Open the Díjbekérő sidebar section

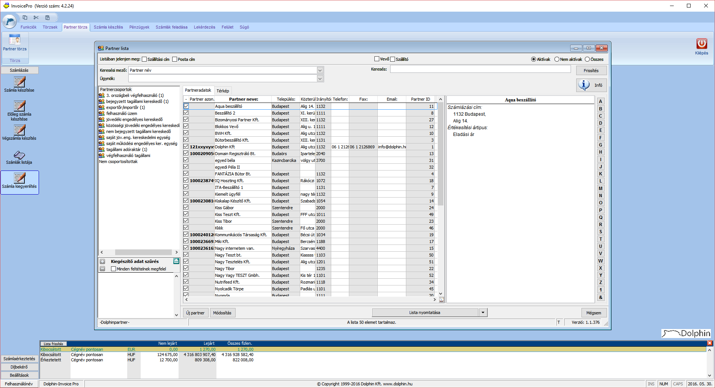click(x=20, y=367)
